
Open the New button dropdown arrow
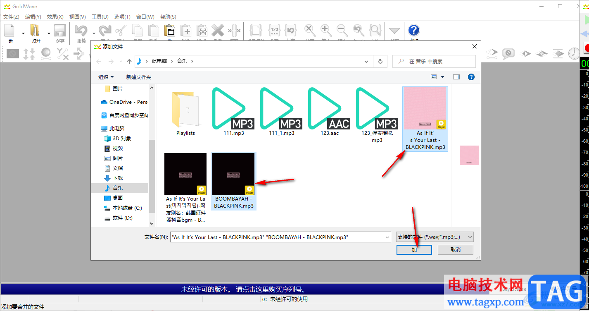[23, 33]
